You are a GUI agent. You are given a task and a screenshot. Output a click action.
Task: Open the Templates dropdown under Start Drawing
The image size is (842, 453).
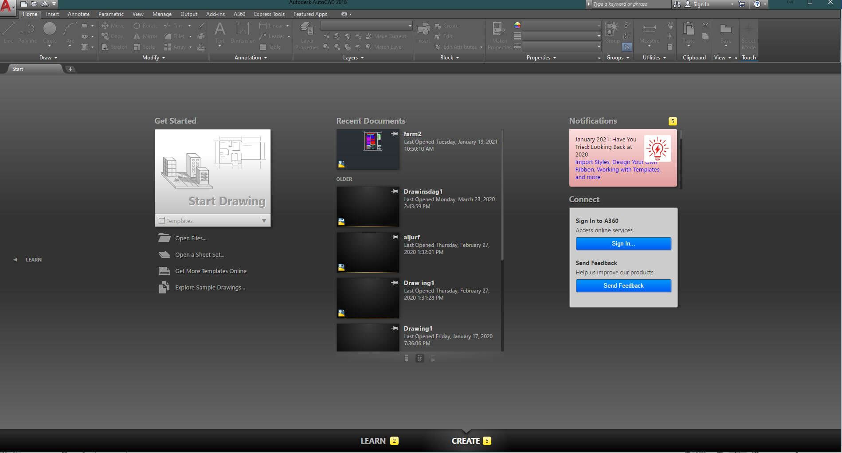[x=213, y=221]
